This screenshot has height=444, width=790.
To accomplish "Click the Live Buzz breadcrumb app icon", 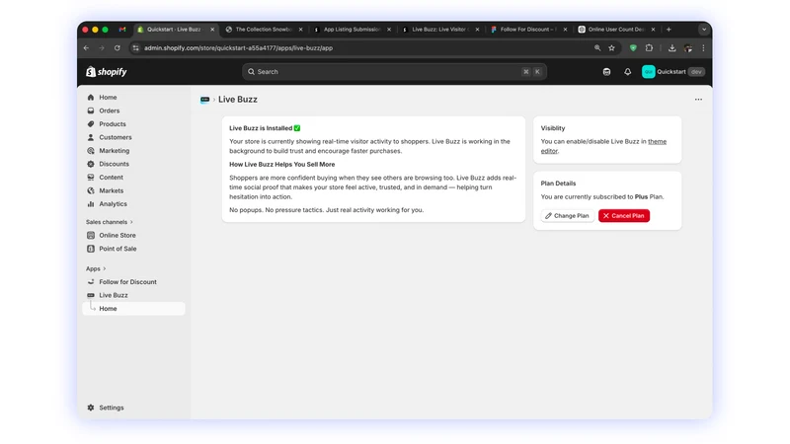I will (x=204, y=100).
